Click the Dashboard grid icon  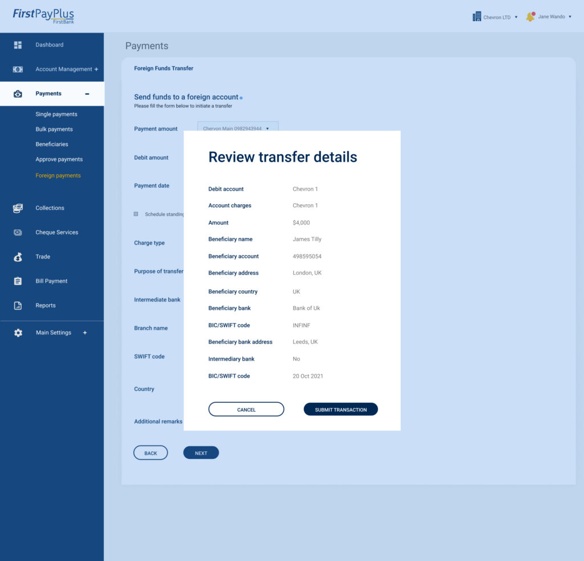coord(18,45)
